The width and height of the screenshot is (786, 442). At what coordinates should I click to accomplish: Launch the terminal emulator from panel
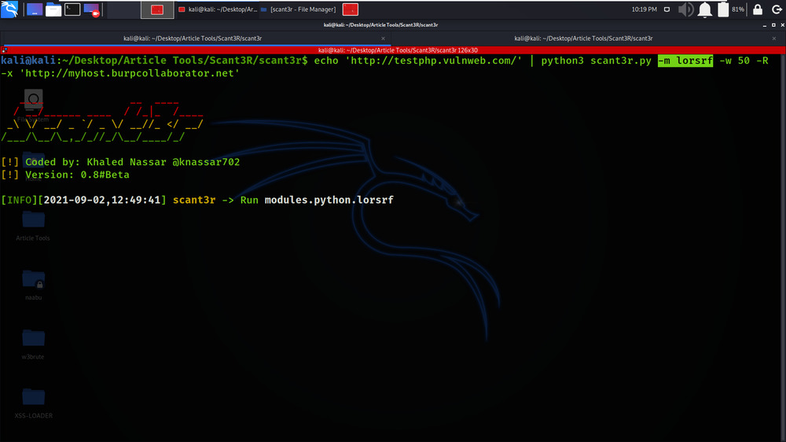tap(72, 9)
